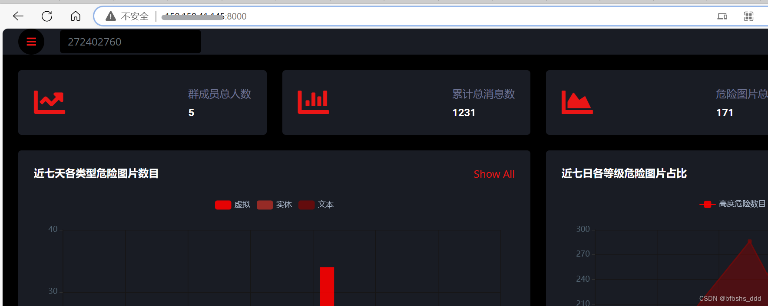Open the browser home page icon
Image resolution: width=768 pixels, height=306 pixels.
(76, 16)
